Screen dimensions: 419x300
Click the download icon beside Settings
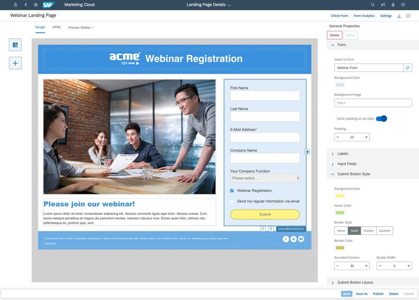(x=399, y=16)
